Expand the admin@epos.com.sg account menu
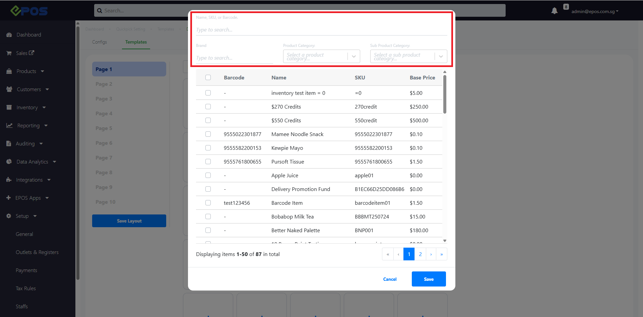This screenshot has width=643, height=317. point(595,11)
